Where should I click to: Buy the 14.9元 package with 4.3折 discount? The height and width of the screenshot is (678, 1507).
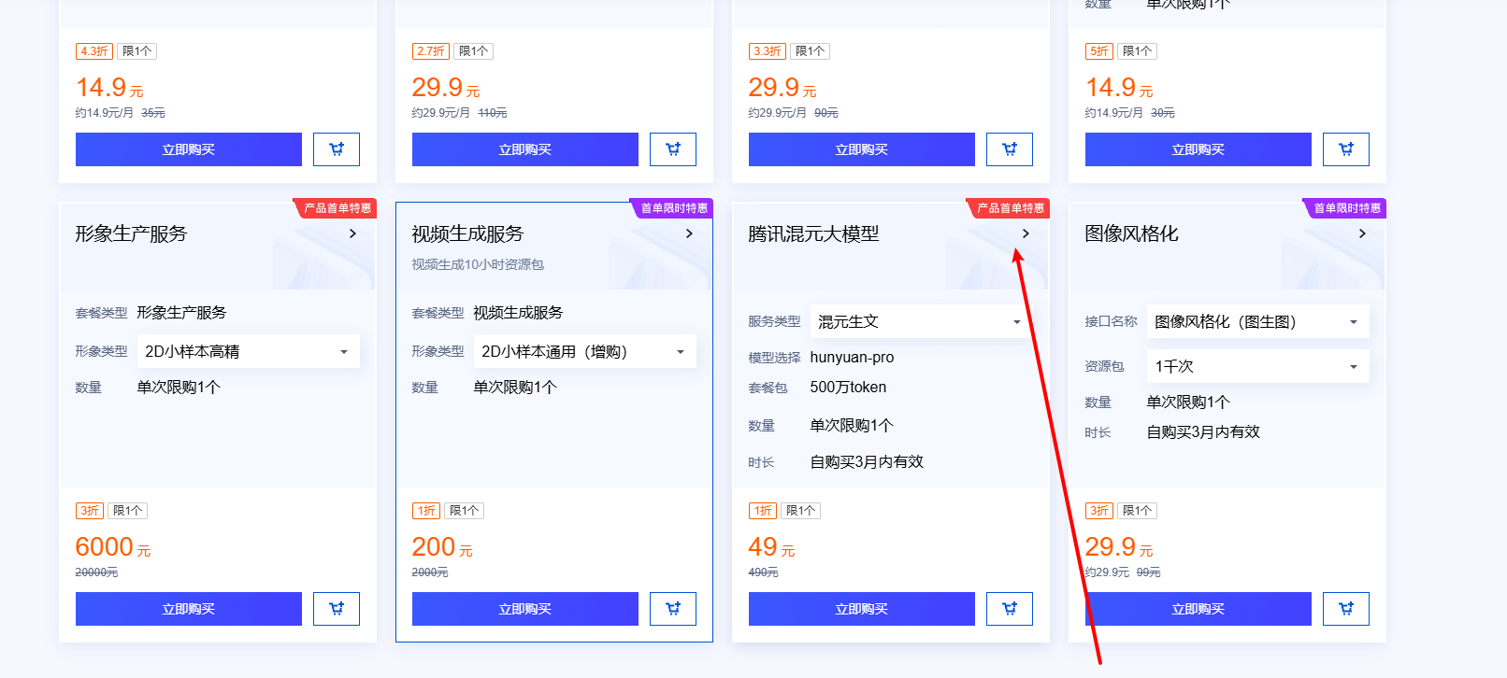click(x=189, y=149)
